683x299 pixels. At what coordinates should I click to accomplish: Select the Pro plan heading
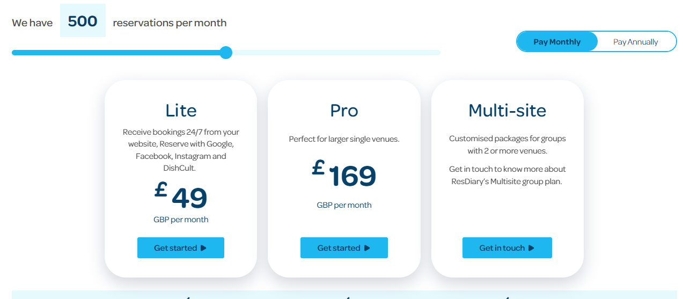pyautogui.click(x=344, y=110)
